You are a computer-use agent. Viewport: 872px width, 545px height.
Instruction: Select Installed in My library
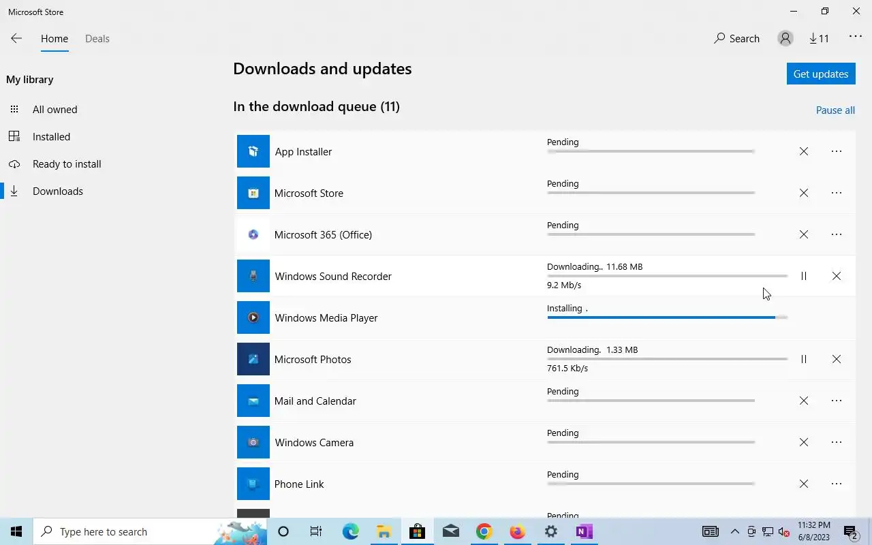point(51,137)
